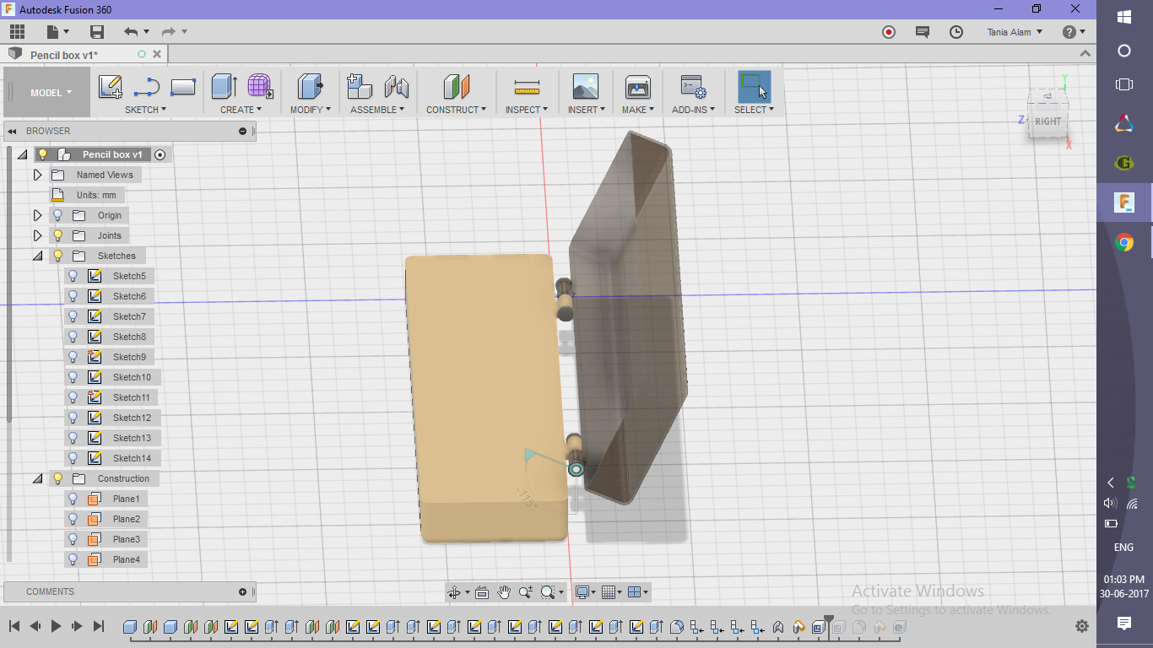The width and height of the screenshot is (1153, 648).
Task: Select the Add-Ins scripts icon
Action: point(693,86)
